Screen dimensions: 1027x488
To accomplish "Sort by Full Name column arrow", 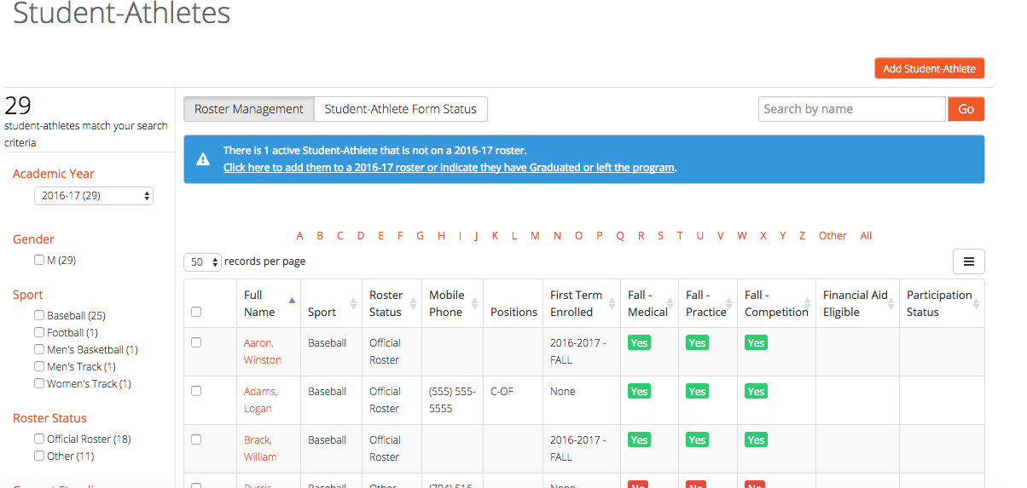I will (x=293, y=300).
